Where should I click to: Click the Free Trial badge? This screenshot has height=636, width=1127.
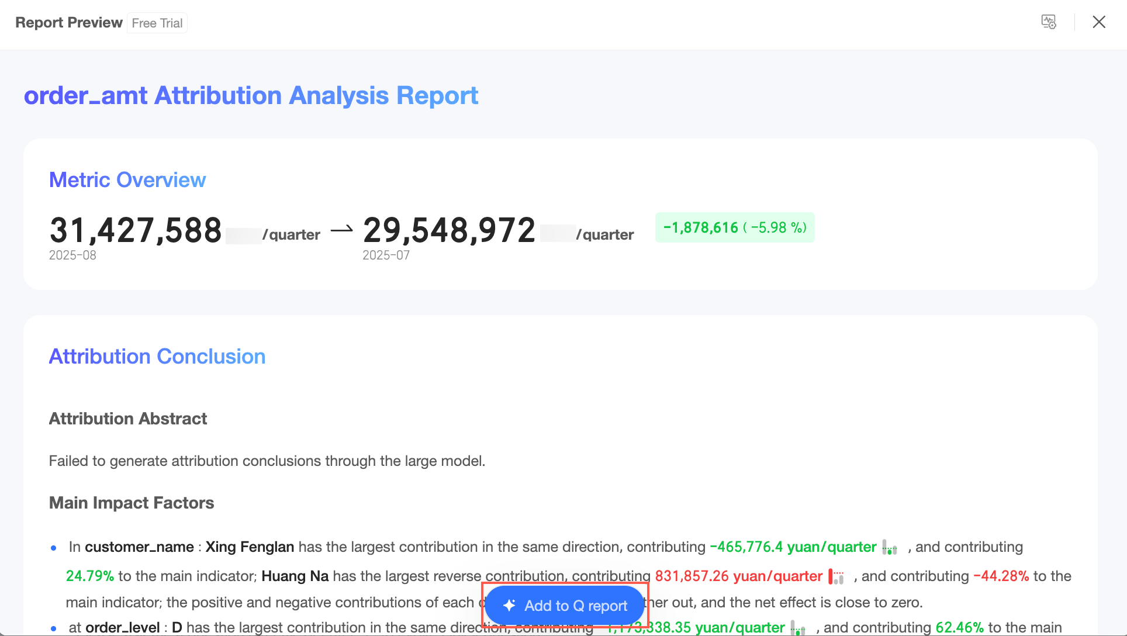pyautogui.click(x=157, y=23)
